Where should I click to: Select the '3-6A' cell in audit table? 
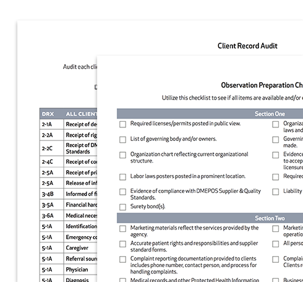pos(51,216)
